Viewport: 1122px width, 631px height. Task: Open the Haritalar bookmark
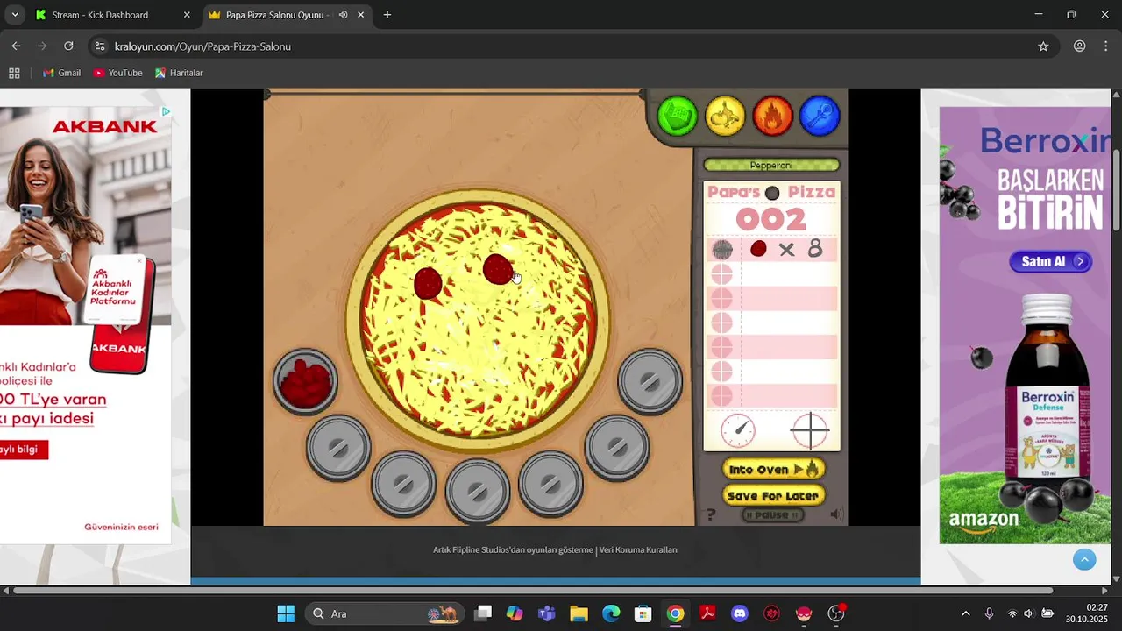[179, 73]
